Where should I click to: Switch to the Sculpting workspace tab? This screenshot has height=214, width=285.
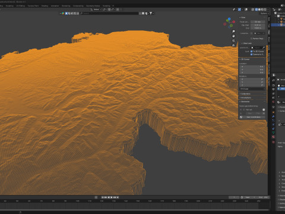click(x=9, y=6)
